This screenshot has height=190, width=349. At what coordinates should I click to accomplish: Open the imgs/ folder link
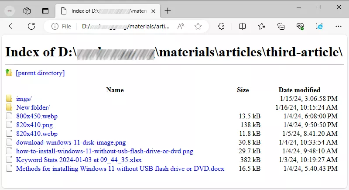click(24, 99)
